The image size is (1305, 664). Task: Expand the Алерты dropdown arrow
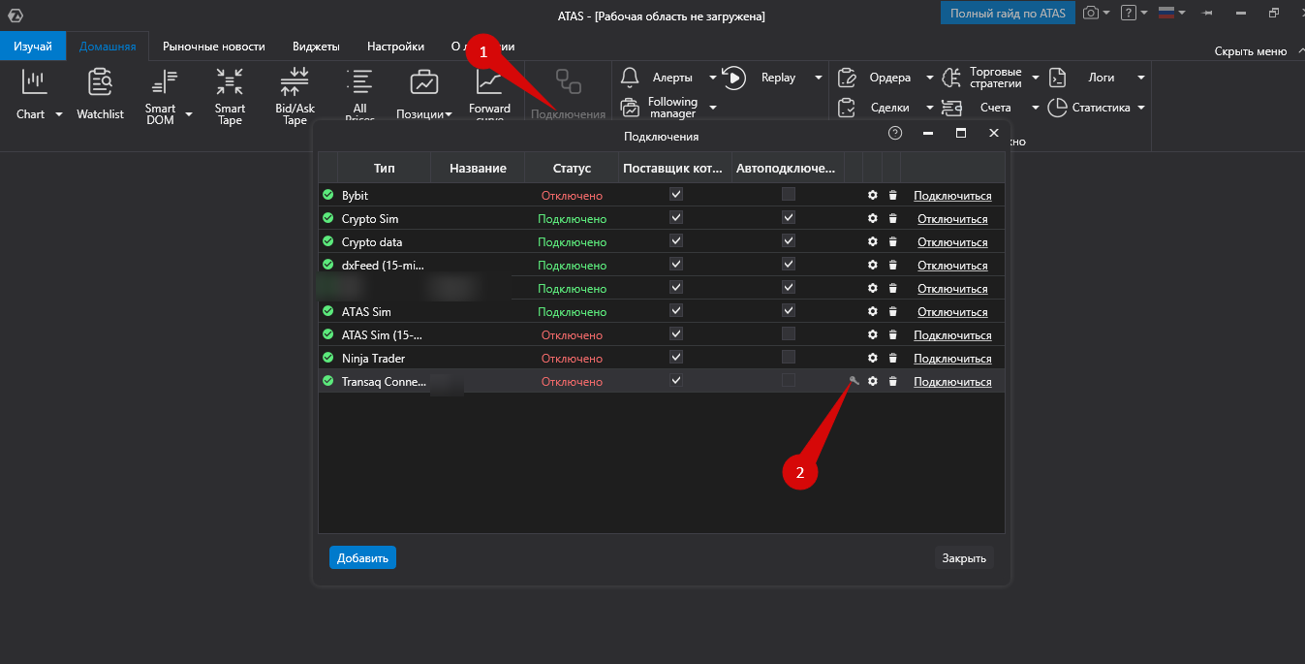tap(713, 78)
